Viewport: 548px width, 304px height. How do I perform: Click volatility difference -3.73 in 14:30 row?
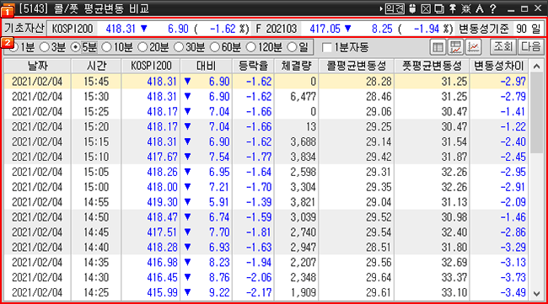click(513, 278)
